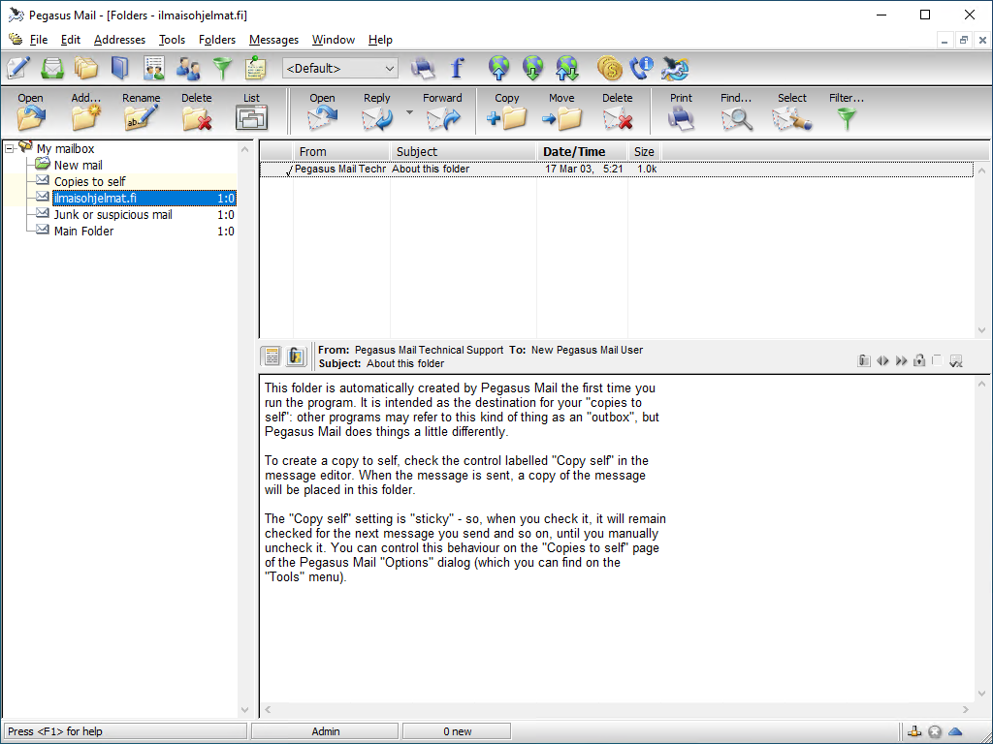Image resolution: width=993 pixels, height=744 pixels.
Task: Select the About this folder message row
Action: [x=616, y=169]
